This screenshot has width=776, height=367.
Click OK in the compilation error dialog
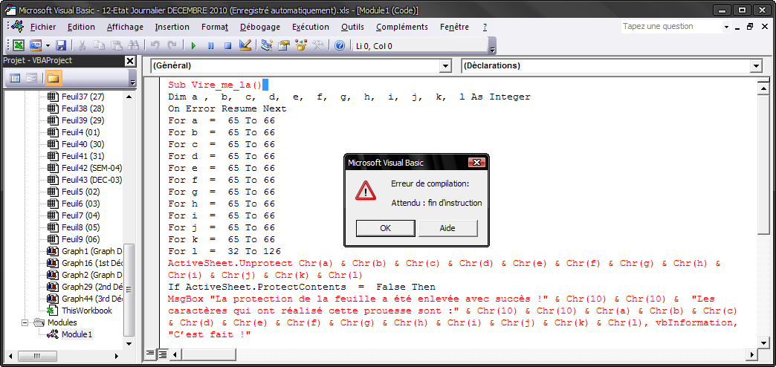coord(385,228)
